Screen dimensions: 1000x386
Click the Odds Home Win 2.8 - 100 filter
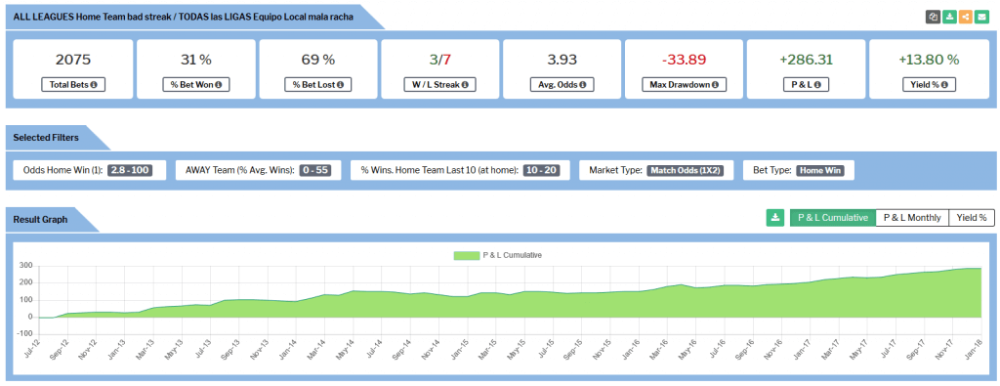[x=130, y=170]
